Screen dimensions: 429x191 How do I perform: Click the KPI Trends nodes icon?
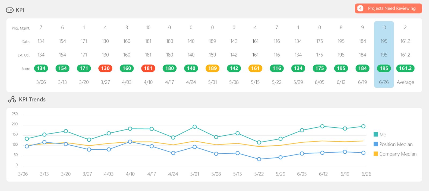[12, 99]
